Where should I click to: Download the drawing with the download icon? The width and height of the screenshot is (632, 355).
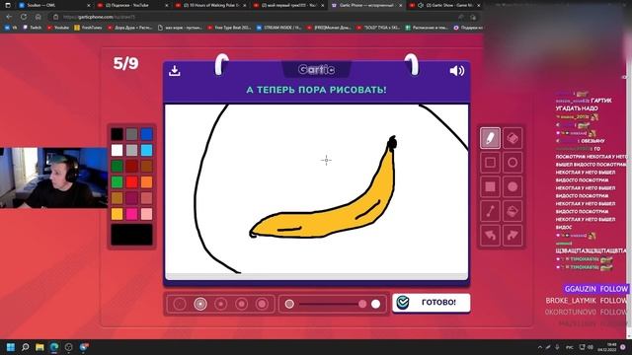click(x=175, y=70)
